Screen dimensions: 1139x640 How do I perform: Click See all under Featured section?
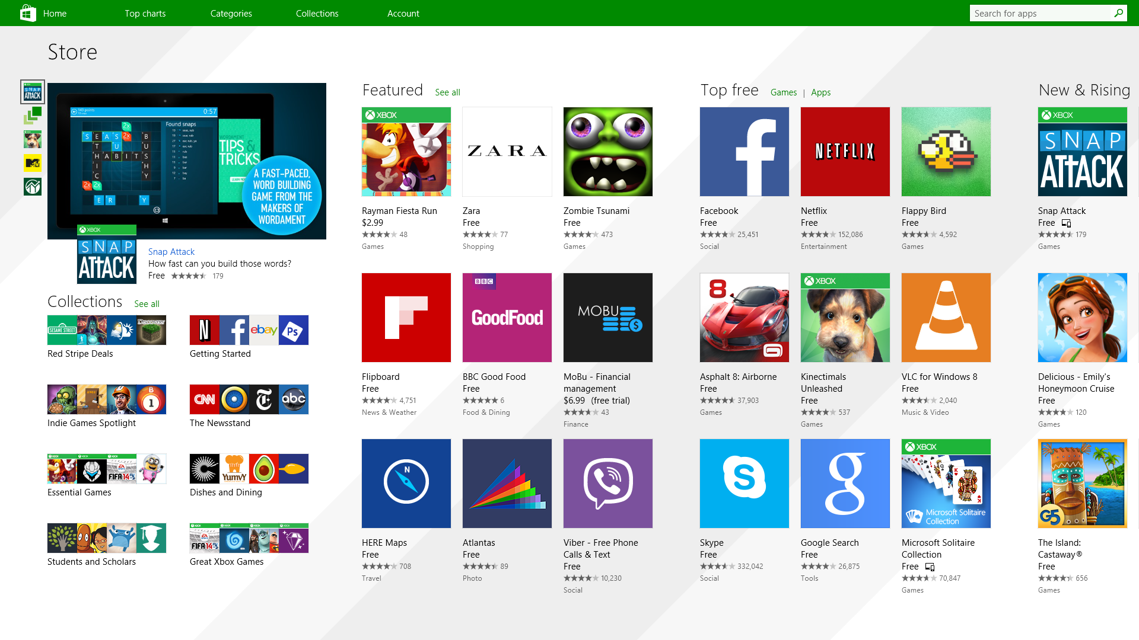pyautogui.click(x=447, y=92)
